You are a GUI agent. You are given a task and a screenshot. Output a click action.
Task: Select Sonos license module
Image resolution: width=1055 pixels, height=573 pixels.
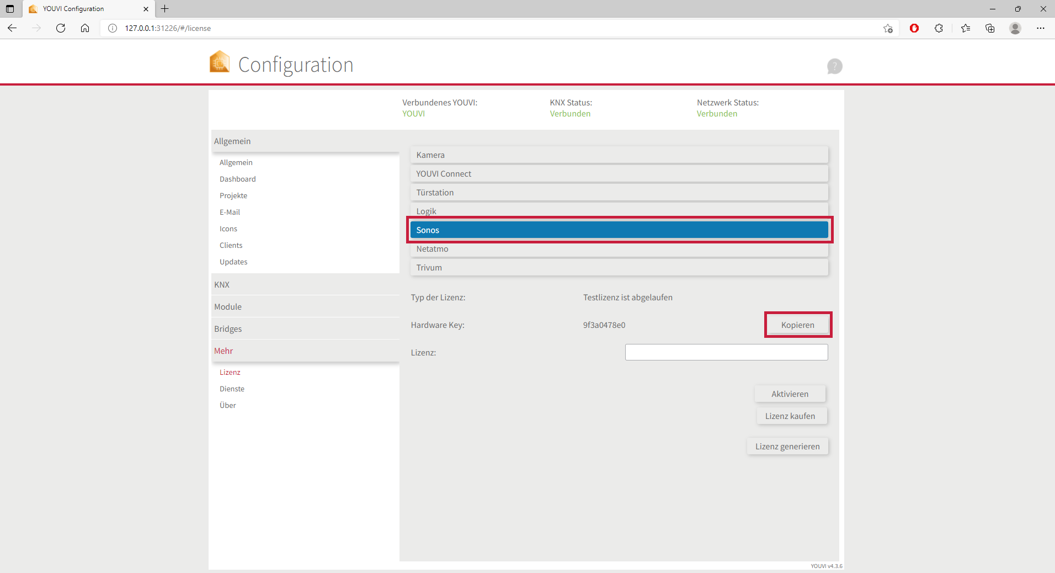[x=619, y=230]
